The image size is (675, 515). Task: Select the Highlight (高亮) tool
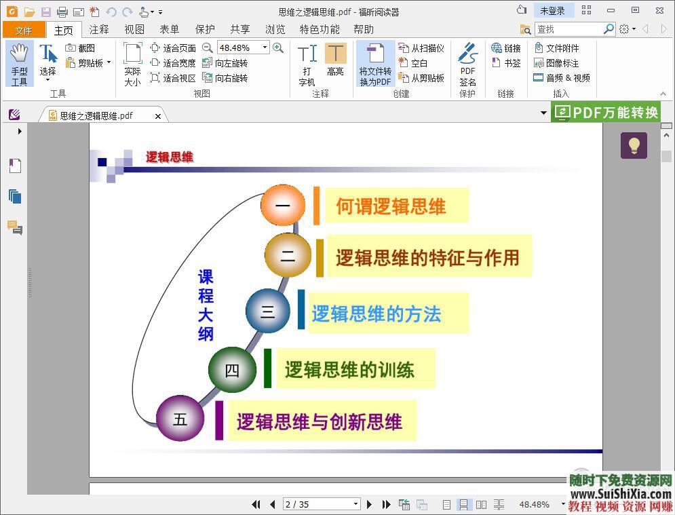335,61
